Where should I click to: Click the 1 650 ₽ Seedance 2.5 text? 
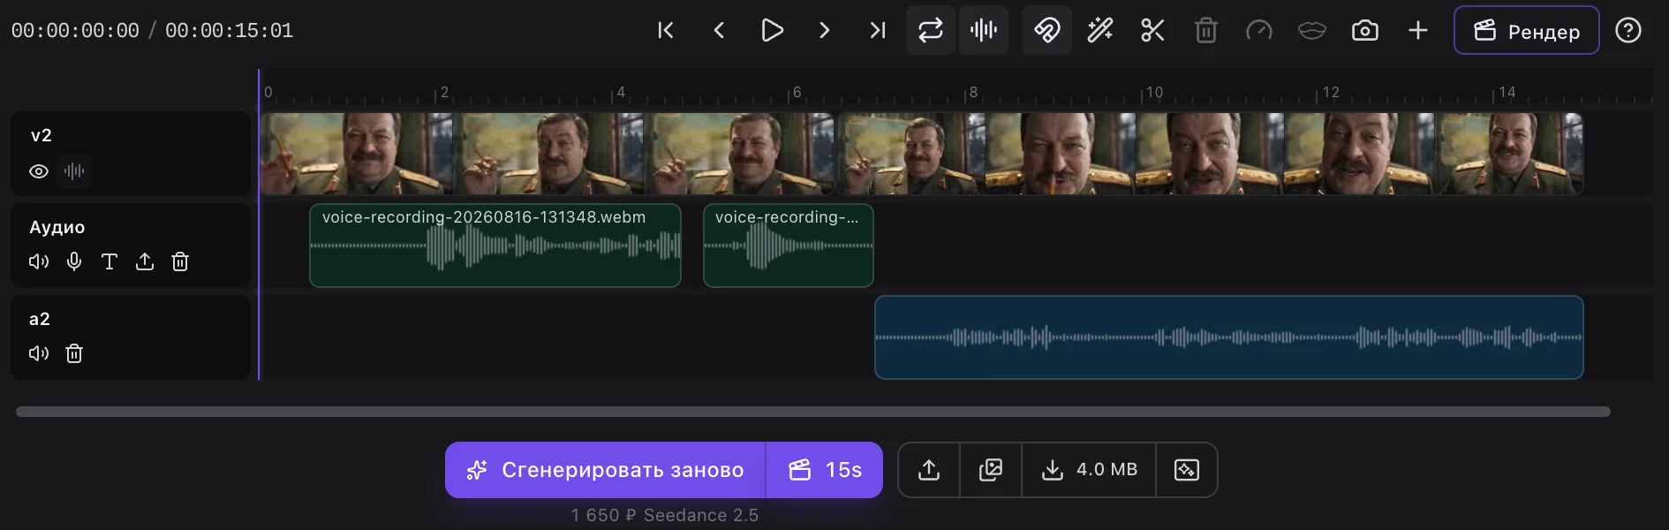point(665,515)
